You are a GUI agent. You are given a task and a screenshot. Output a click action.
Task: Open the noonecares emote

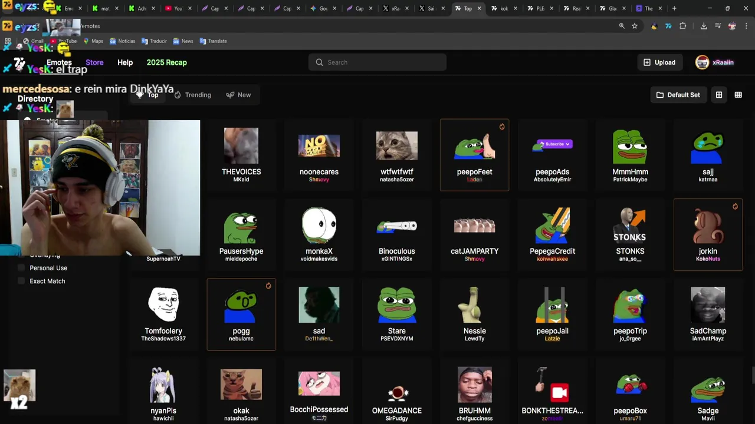point(319,155)
